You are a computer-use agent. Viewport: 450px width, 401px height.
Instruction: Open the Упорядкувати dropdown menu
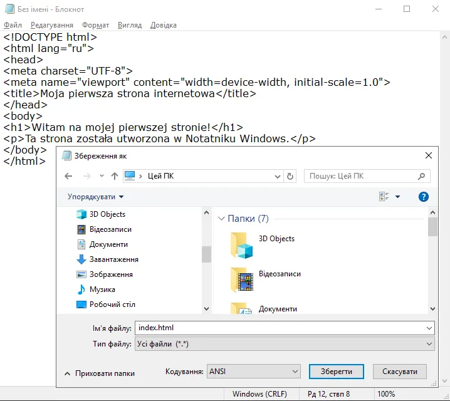(95, 197)
